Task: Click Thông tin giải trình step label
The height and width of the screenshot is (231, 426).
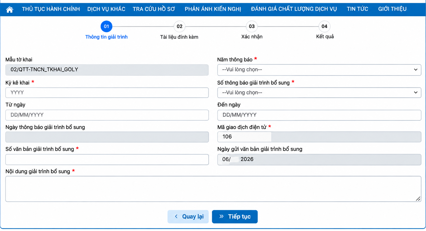Action: 106,37
